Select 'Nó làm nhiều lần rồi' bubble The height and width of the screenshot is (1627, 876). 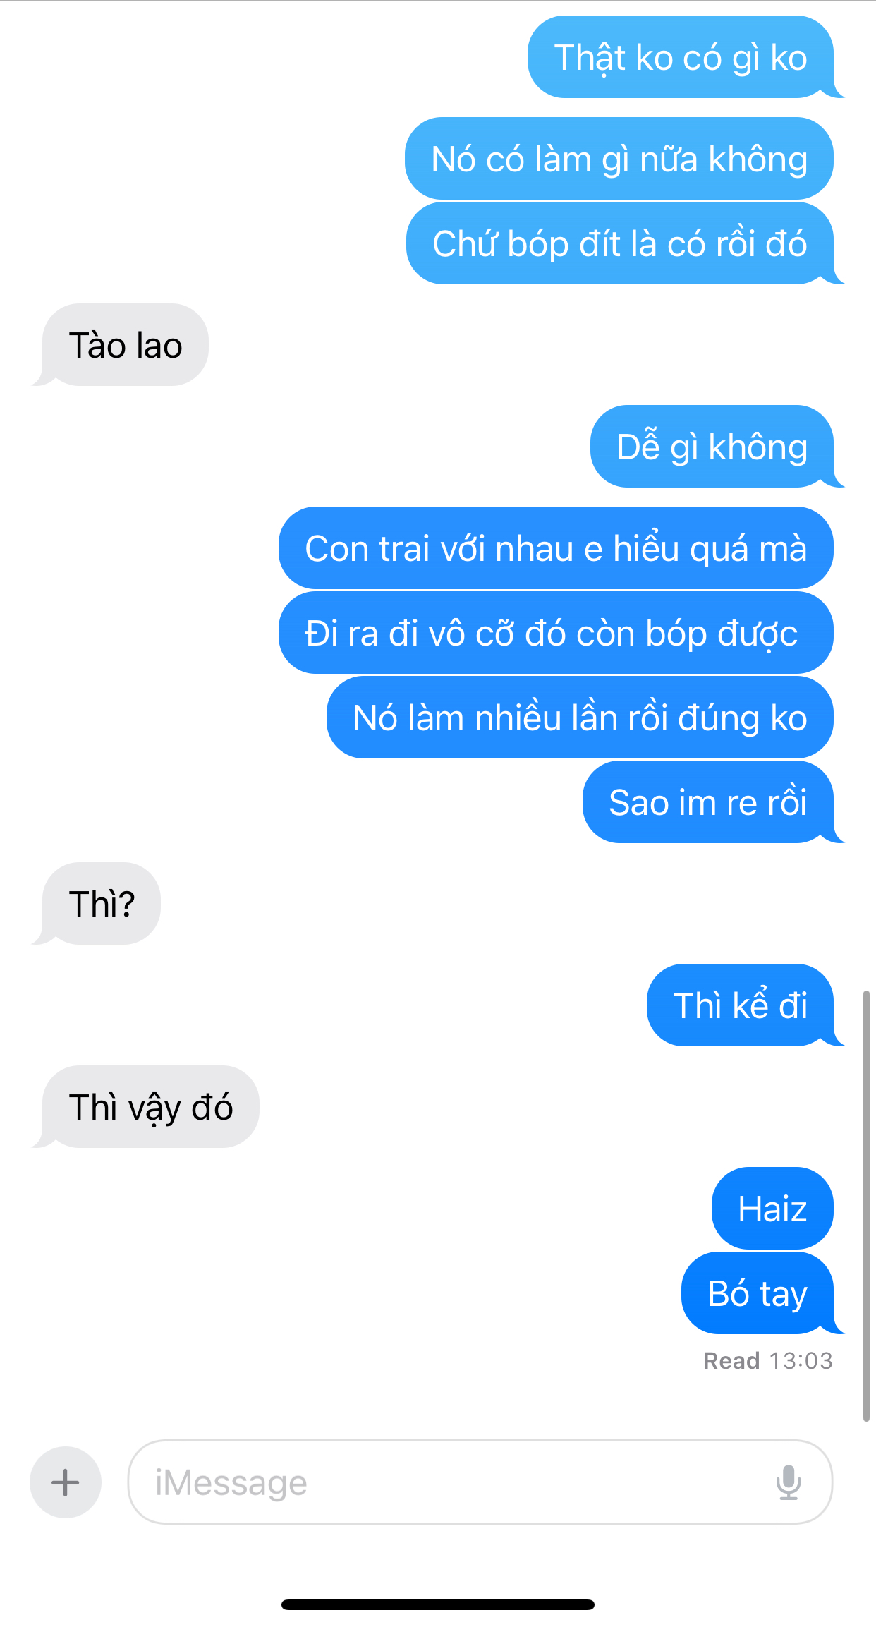point(580,717)
